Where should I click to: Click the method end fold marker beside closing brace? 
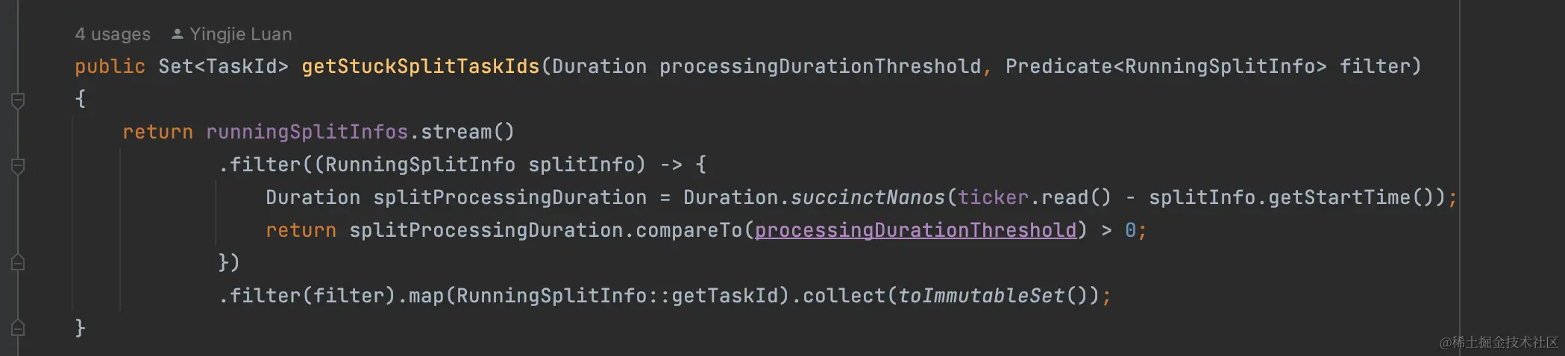coord(19,327)
